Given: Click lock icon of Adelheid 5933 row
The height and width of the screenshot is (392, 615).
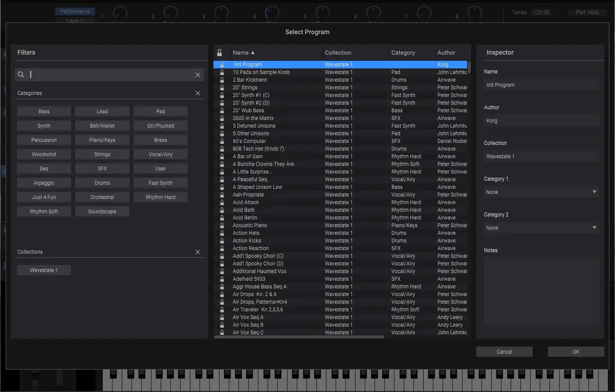Looking at the screenshot, I should [x=222, y=279].
